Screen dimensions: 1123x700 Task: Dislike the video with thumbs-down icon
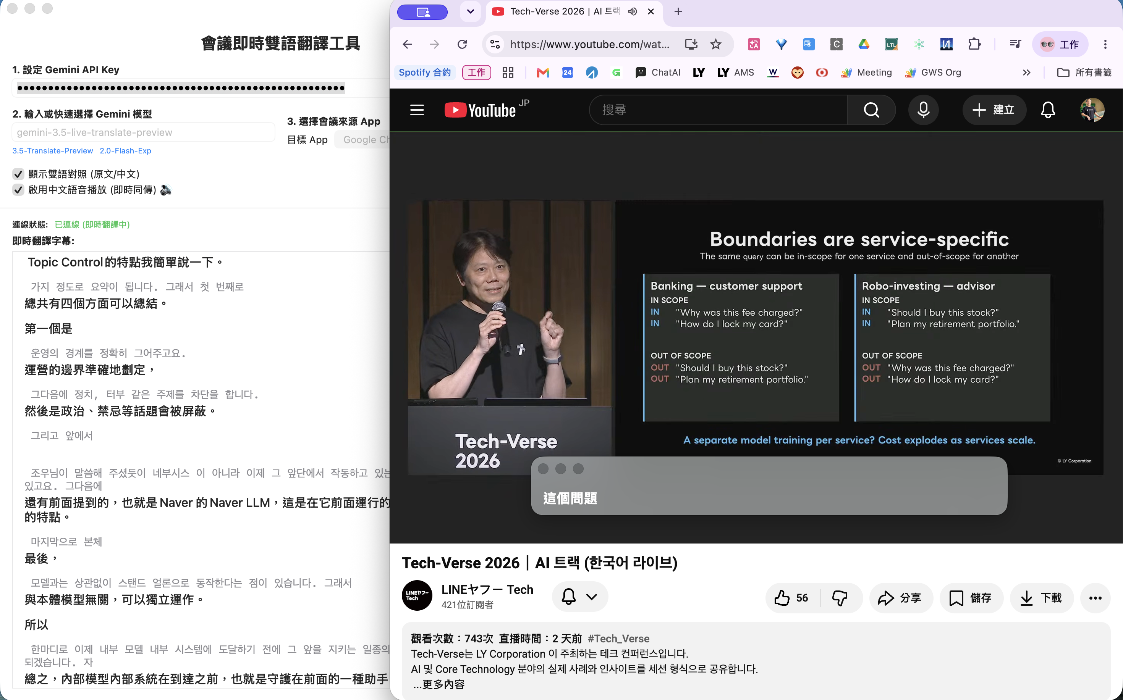[840, 598]
